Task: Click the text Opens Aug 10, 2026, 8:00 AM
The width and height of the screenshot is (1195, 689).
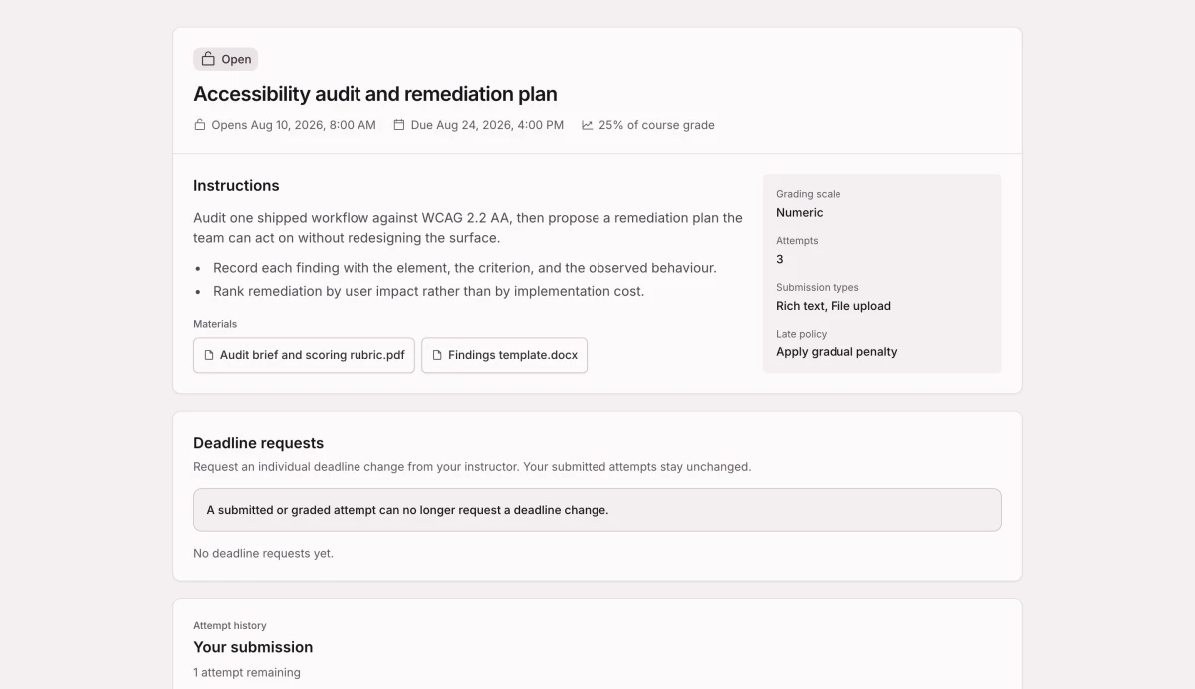Action: (x=294, y=125)
